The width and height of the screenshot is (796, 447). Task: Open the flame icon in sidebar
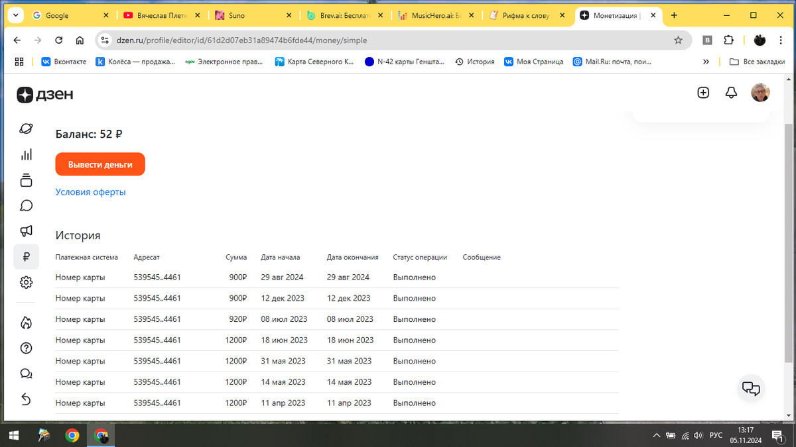26,323
